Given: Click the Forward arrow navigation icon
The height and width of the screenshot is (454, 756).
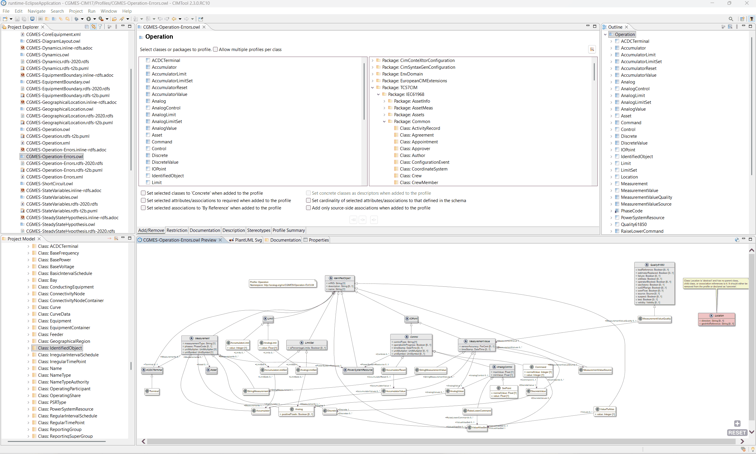Looking at the screenshot, I should 186,19.
